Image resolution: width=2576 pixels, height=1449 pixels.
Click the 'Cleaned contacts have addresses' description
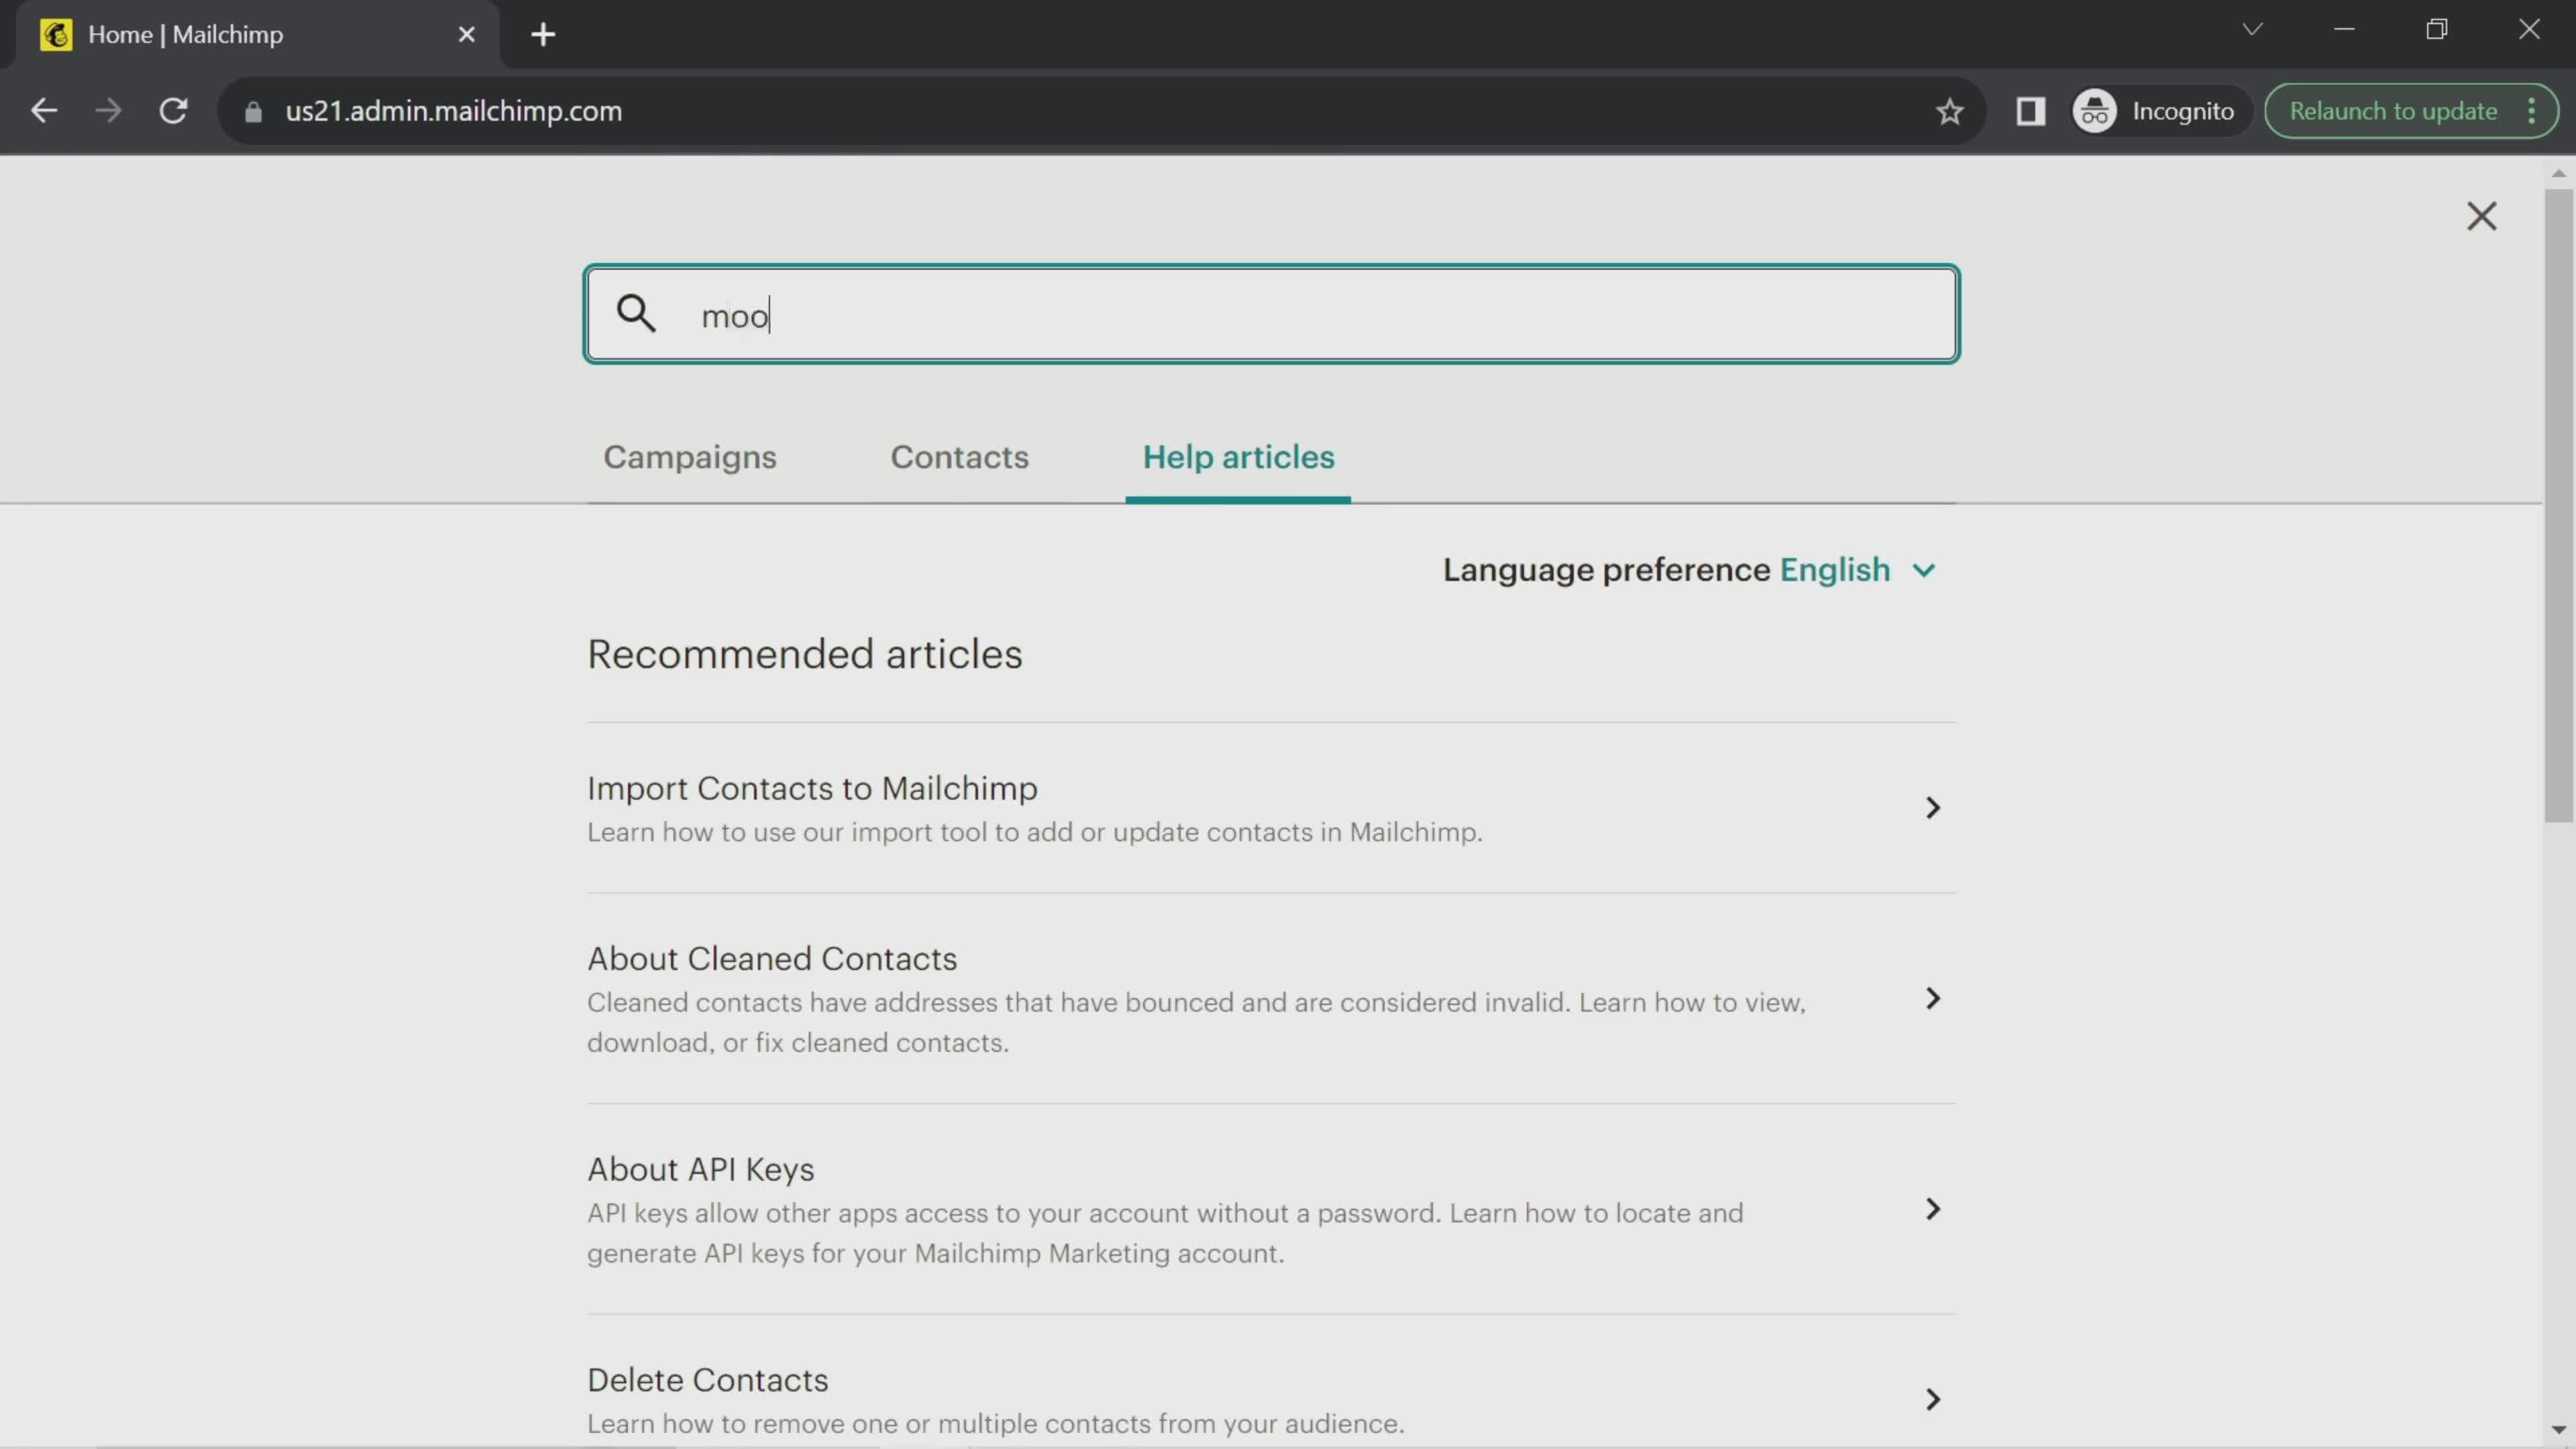coord(1196,1022)
